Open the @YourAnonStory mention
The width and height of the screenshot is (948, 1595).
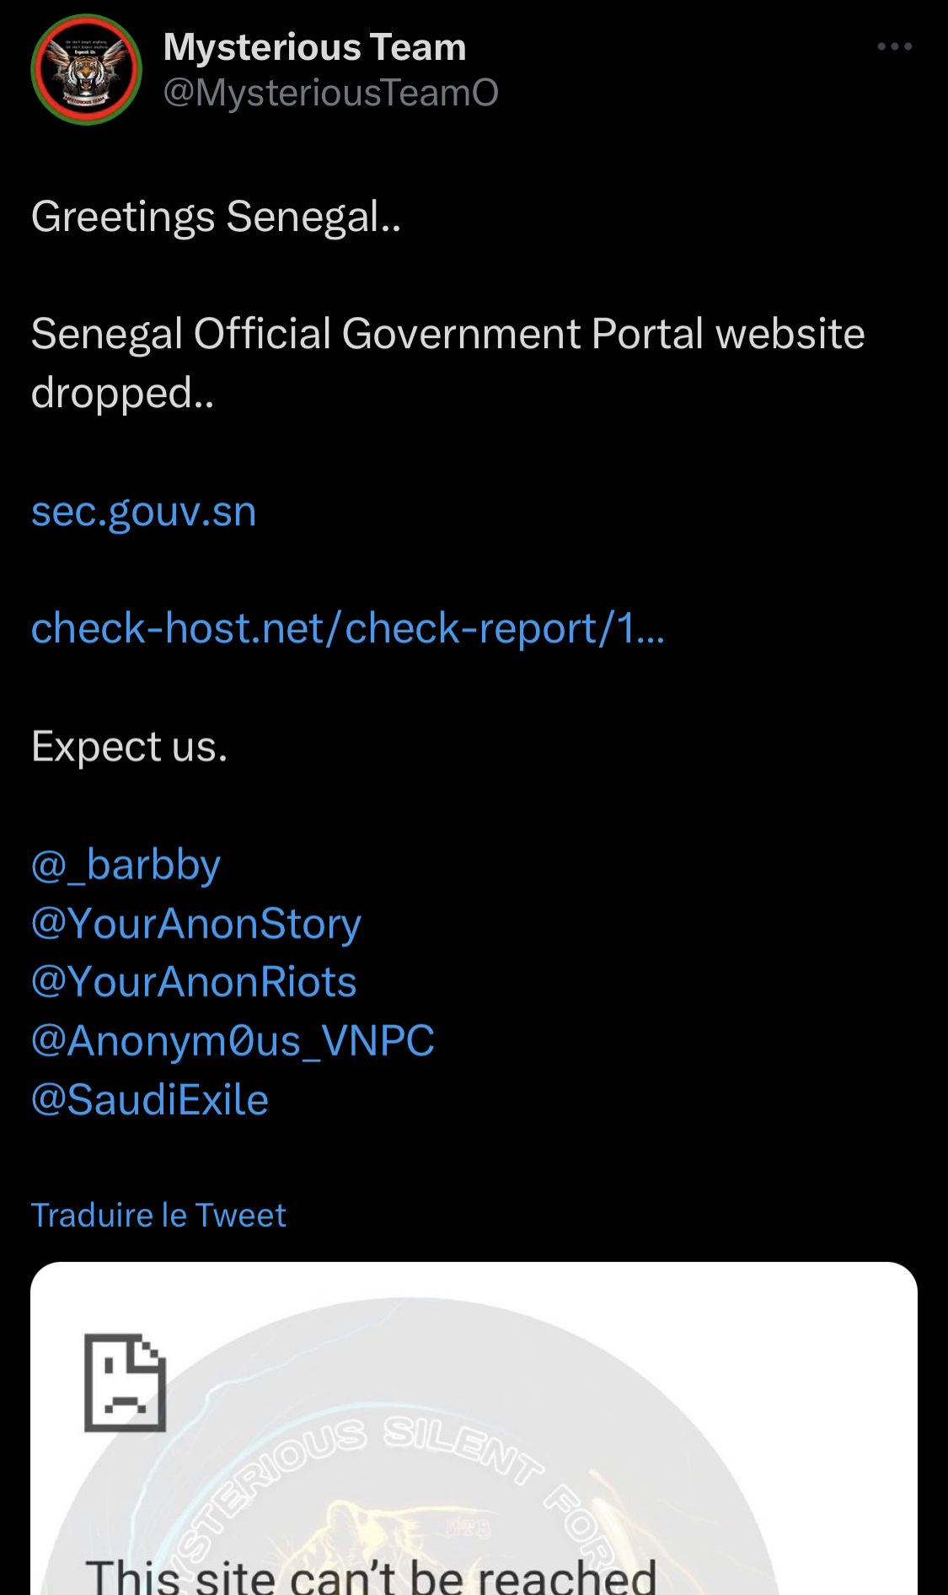[x=196, y=924]
